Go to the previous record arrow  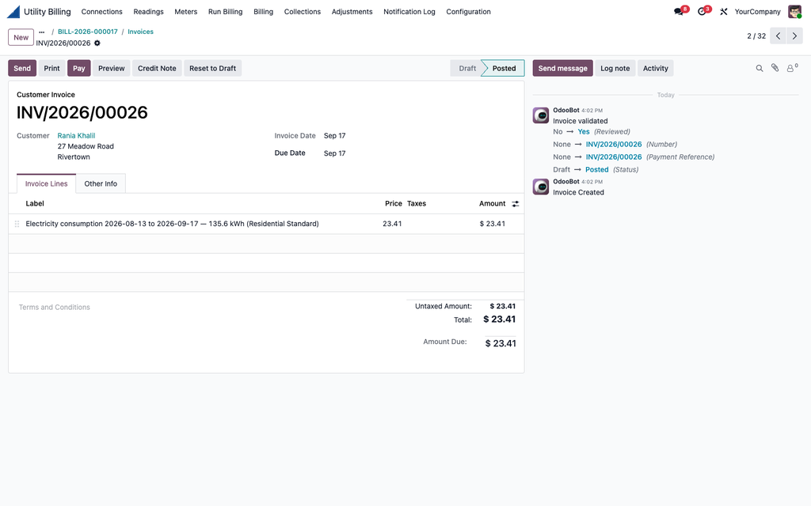tap(778, 36)
